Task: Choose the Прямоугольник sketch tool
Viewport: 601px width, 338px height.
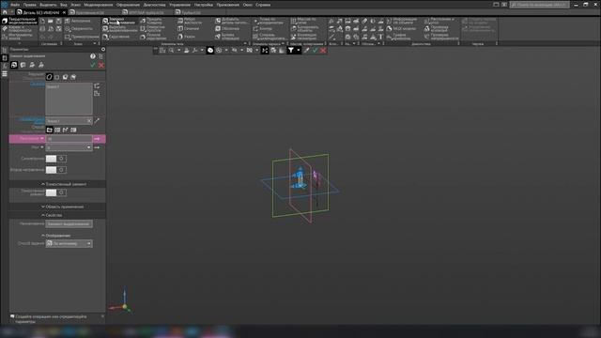Action: (82, 37)
